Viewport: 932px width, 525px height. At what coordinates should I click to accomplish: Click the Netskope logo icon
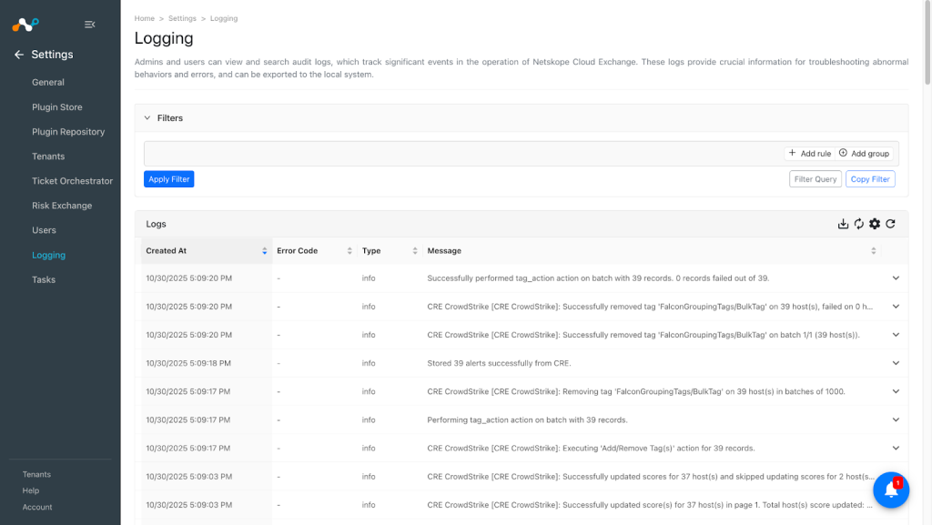25,25
